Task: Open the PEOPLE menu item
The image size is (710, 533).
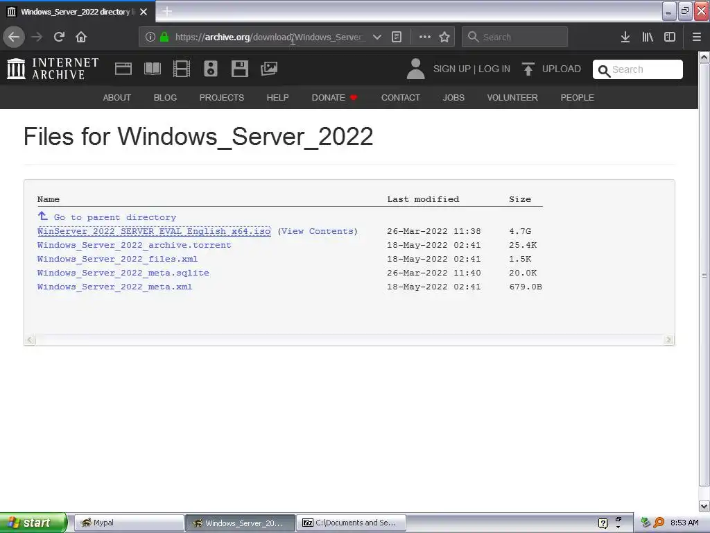Action: point(578,97)
